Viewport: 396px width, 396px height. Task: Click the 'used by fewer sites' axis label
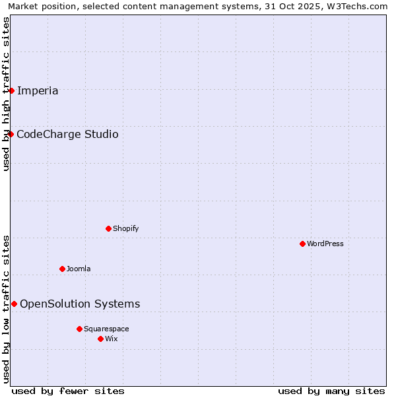[68, 391]
